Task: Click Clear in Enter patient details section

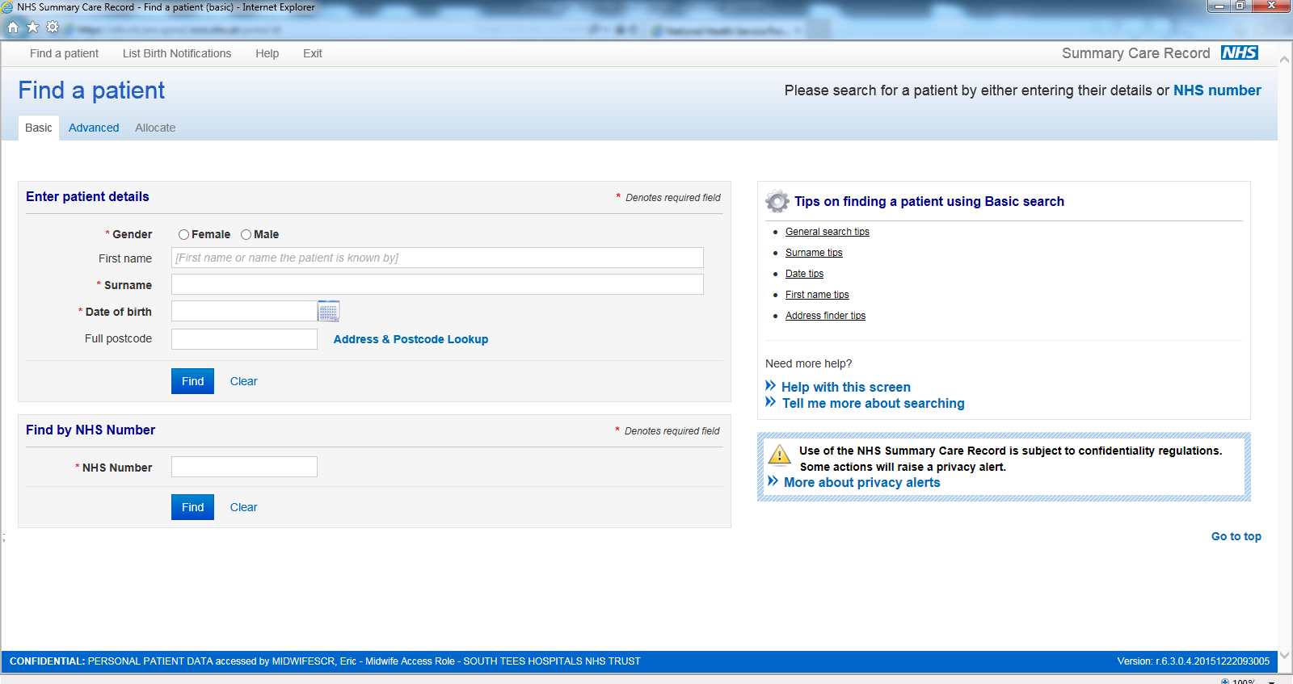Action: [x=243, y=381]
